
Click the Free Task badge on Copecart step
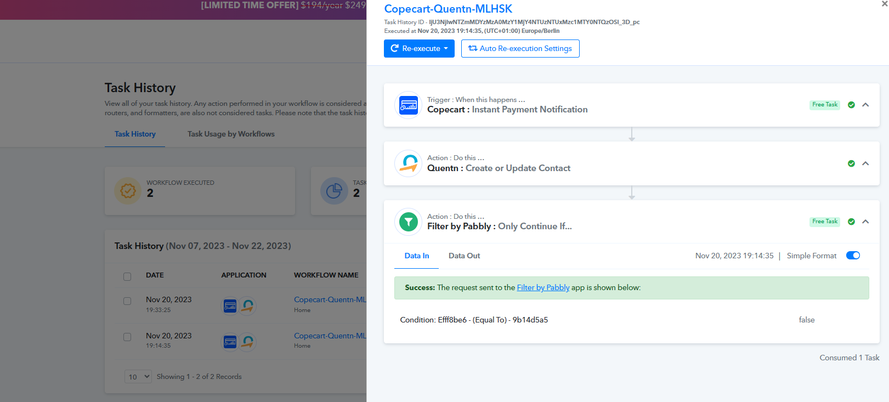click(825, 105)
